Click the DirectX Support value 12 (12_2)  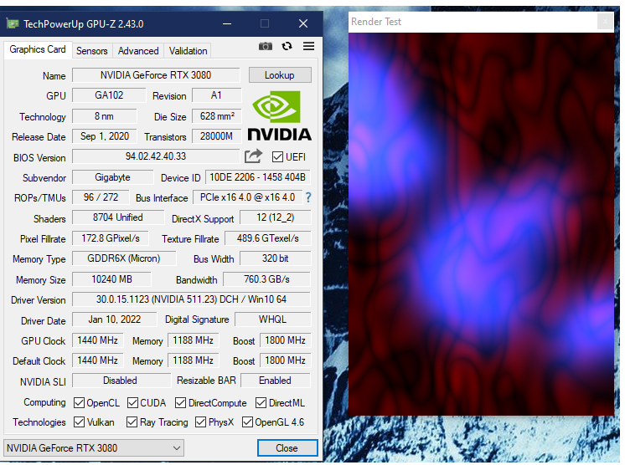(x=275, y=217)
